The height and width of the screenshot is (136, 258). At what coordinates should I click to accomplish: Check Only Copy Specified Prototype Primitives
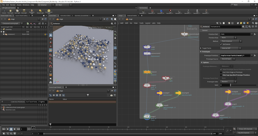coord(221,75)
